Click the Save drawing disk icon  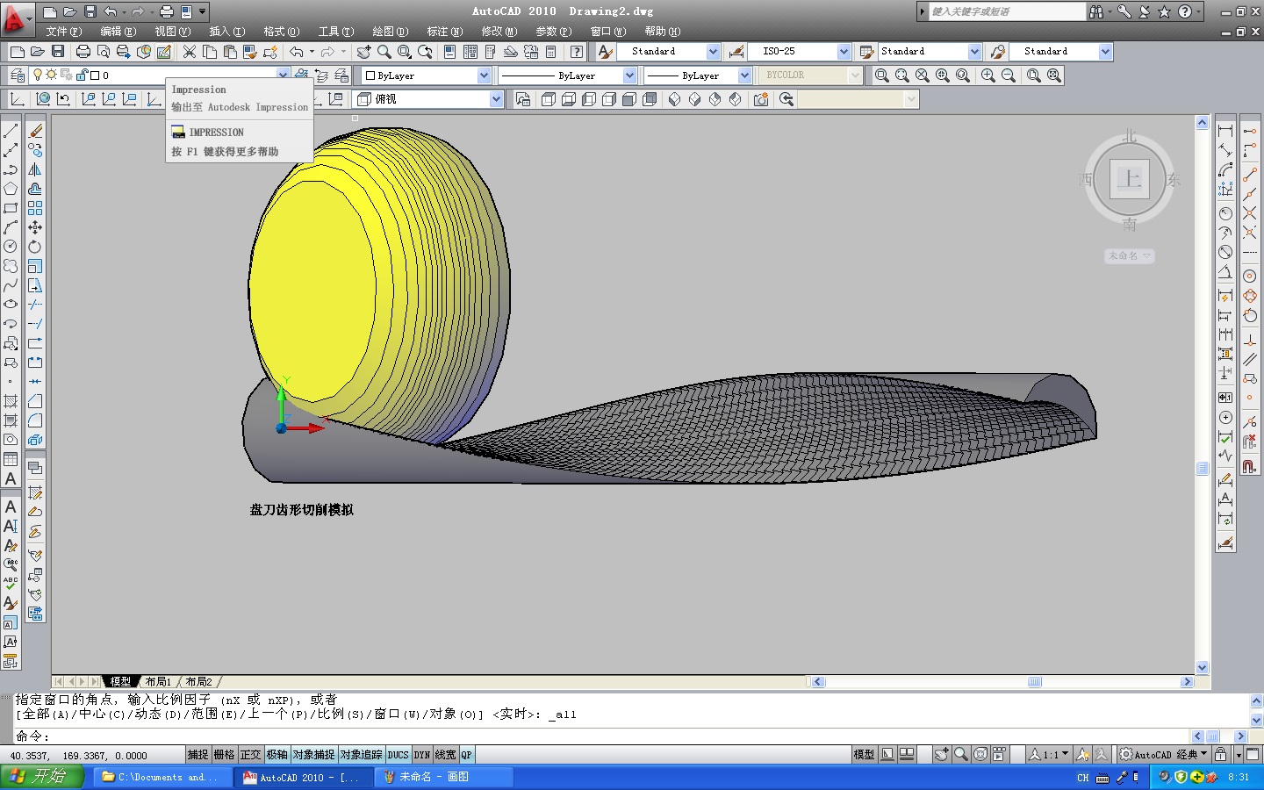58,52
